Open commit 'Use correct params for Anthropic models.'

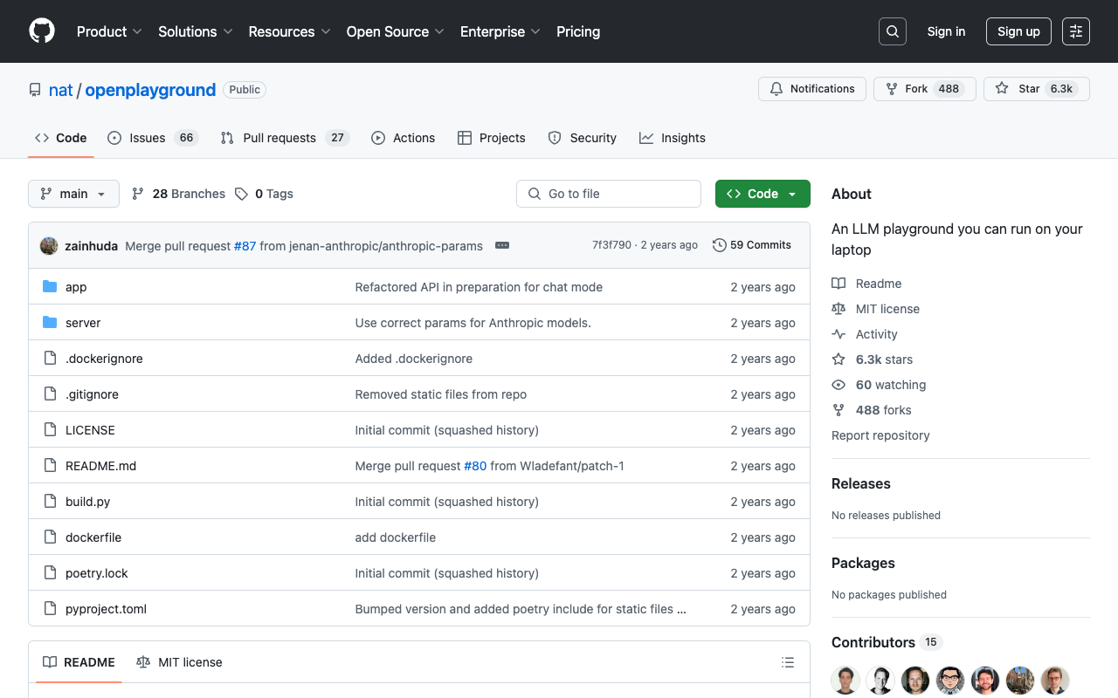pos(473,323)
